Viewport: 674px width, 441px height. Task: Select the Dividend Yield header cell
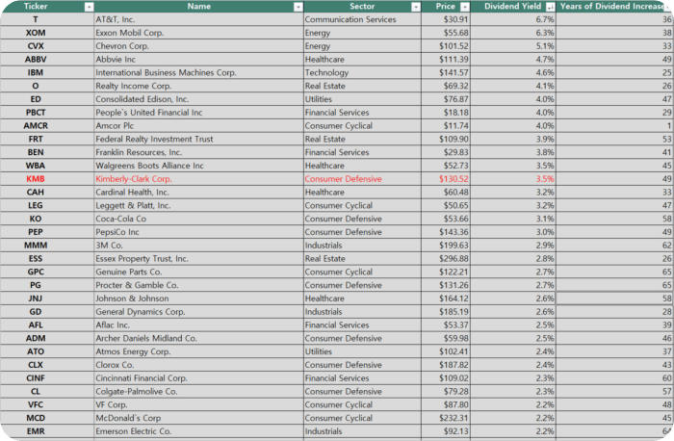(x=513, y=7)
